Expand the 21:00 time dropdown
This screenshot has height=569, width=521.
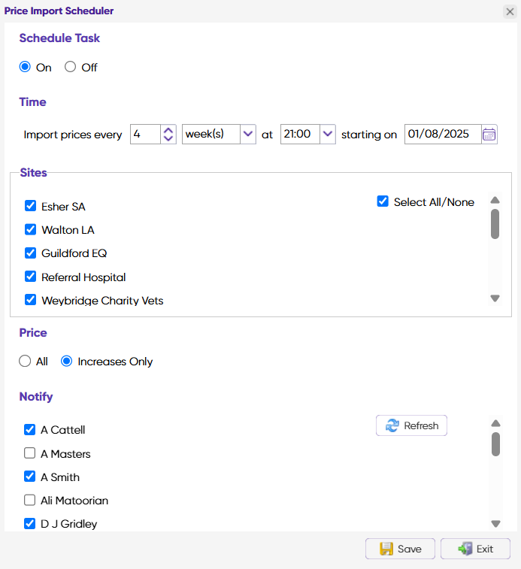[327, 135]
